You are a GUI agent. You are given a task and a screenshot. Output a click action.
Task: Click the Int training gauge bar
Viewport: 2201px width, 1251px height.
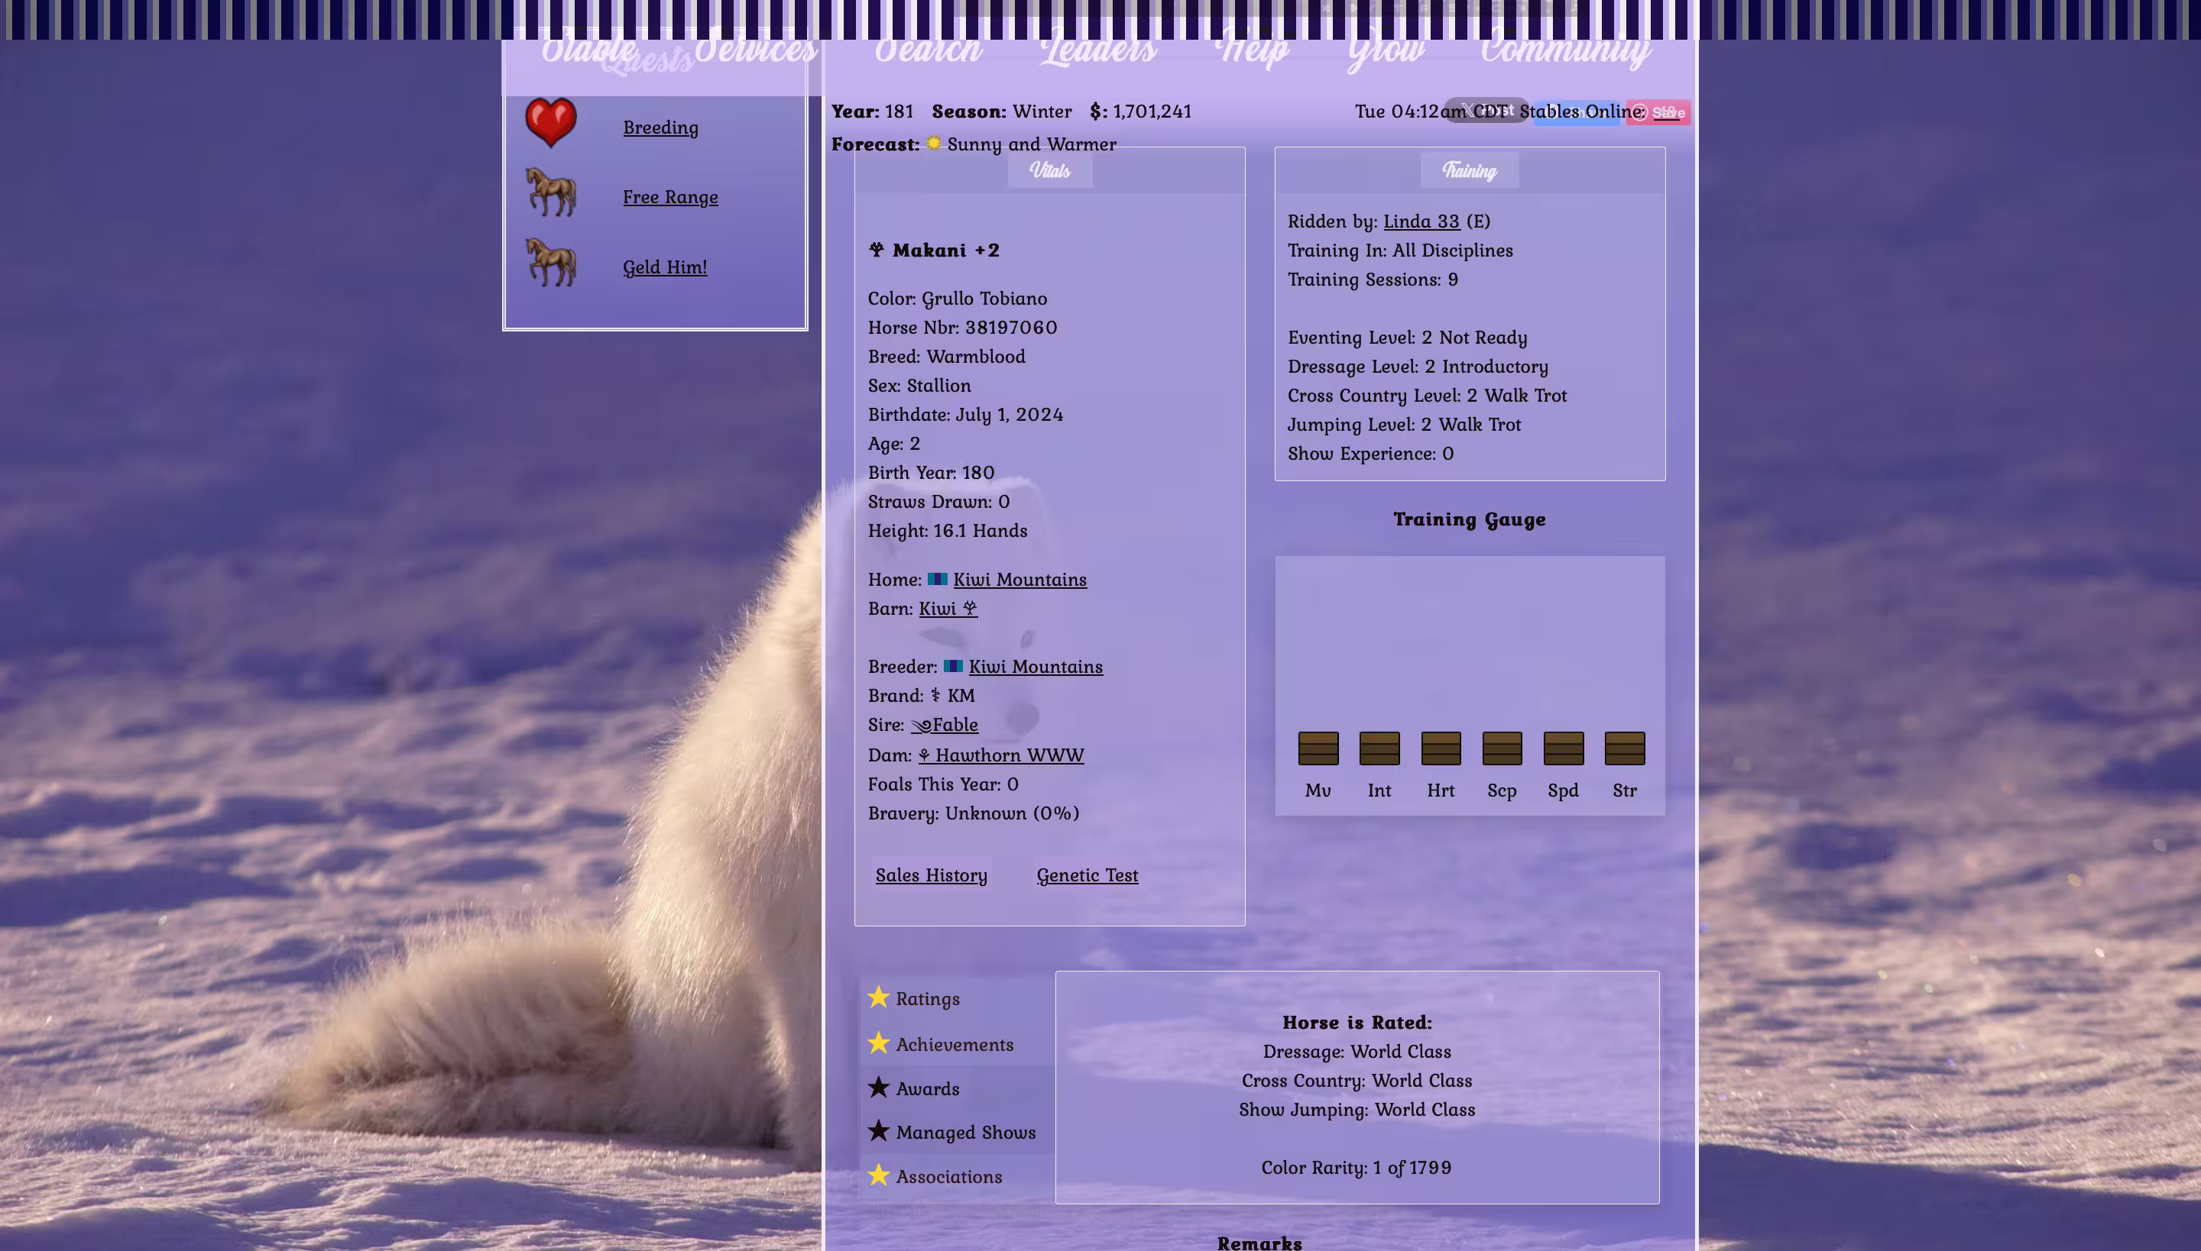point(1379,748)
